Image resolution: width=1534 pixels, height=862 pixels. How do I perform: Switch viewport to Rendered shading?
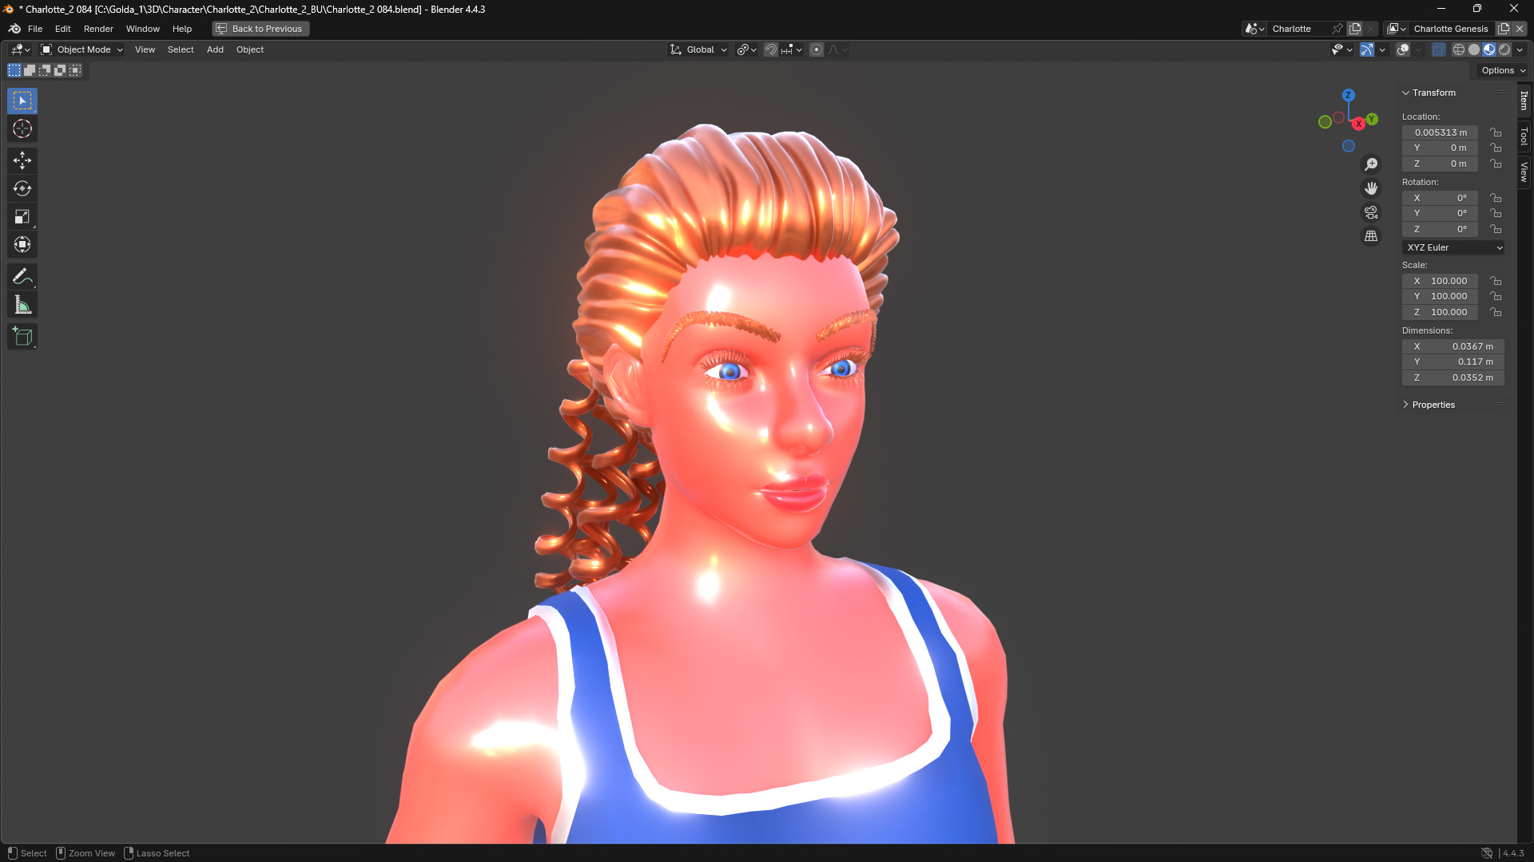(x=1505, y=49)
